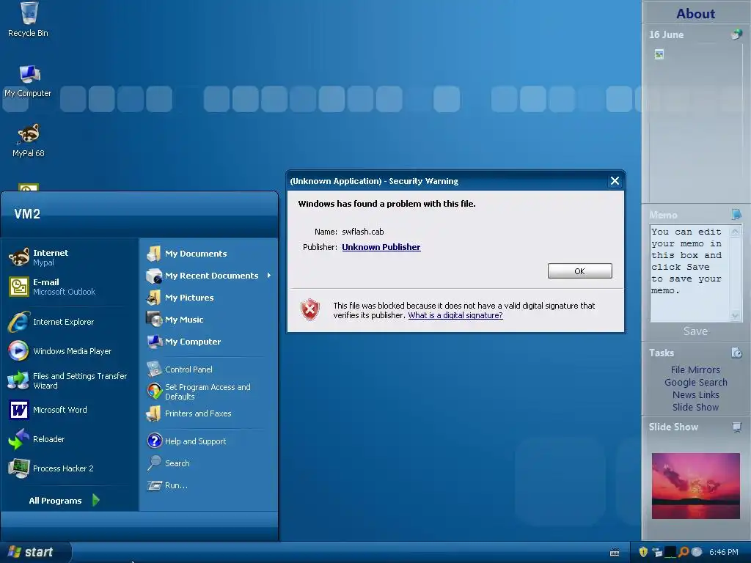Close the Security Warning dialog
751x563 pixels.
point(615,180)
